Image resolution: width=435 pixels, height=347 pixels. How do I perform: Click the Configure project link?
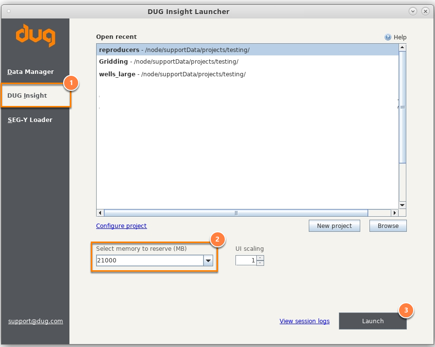(x=121, y=226)
